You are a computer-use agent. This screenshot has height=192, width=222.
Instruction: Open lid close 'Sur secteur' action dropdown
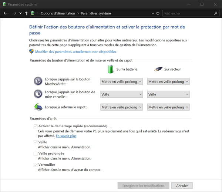168,107
